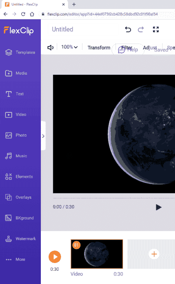Open the BKground panel
Image resolution: width=175 pixels, height=284 pixels.
pos(19,218)
